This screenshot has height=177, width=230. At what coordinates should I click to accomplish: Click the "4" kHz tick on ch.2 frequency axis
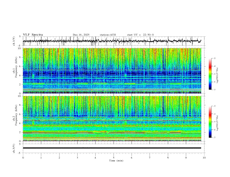point(20,123)
